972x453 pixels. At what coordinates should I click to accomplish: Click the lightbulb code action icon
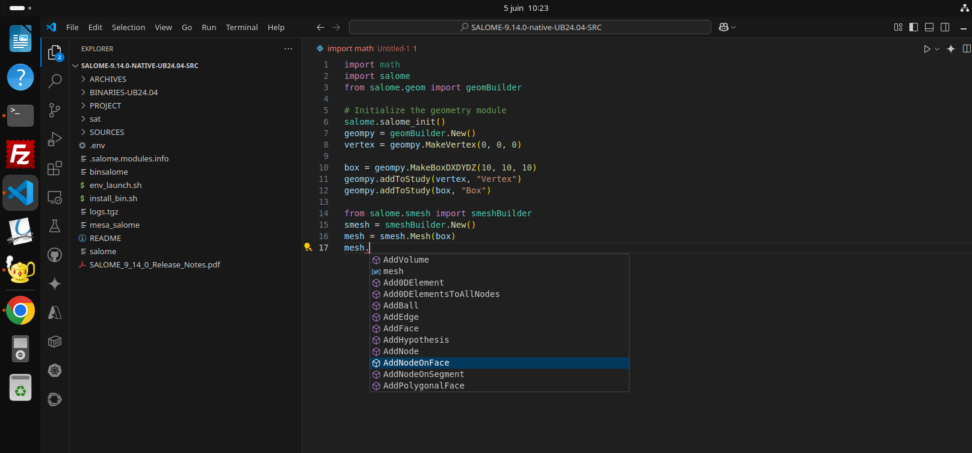click(308, 247)
